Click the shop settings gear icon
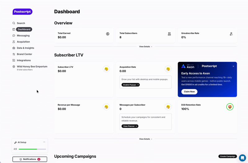Image resolution: width=248 pixels, height=163 pixels. pyautogui.click(x=14, y=66)
